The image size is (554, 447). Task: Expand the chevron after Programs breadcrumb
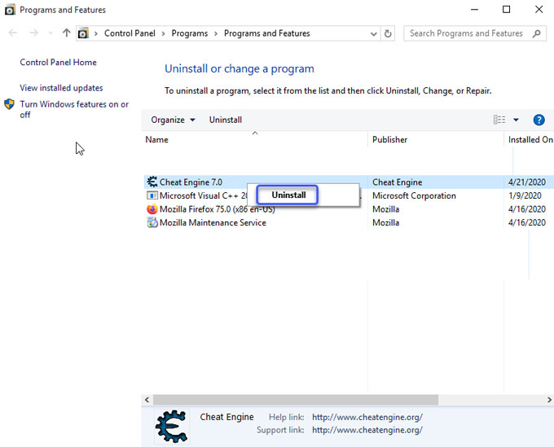(x=216, y=33)
